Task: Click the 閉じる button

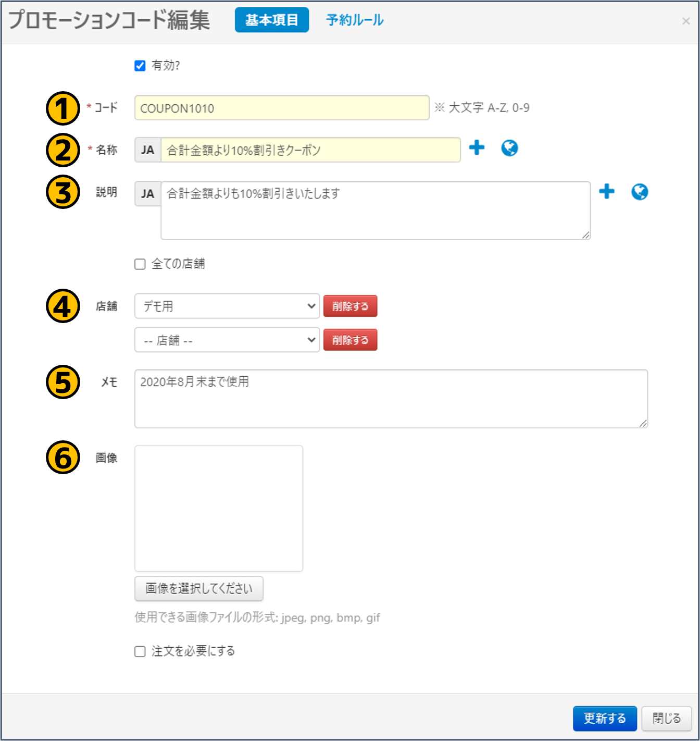Action: [x=667, y=719]
